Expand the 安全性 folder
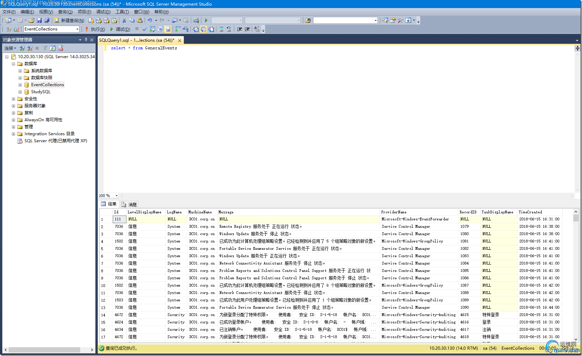The image size is (582, 356). 13,99
